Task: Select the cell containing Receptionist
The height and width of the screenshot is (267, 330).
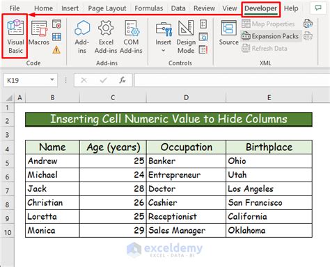Action: coord(186,217)
